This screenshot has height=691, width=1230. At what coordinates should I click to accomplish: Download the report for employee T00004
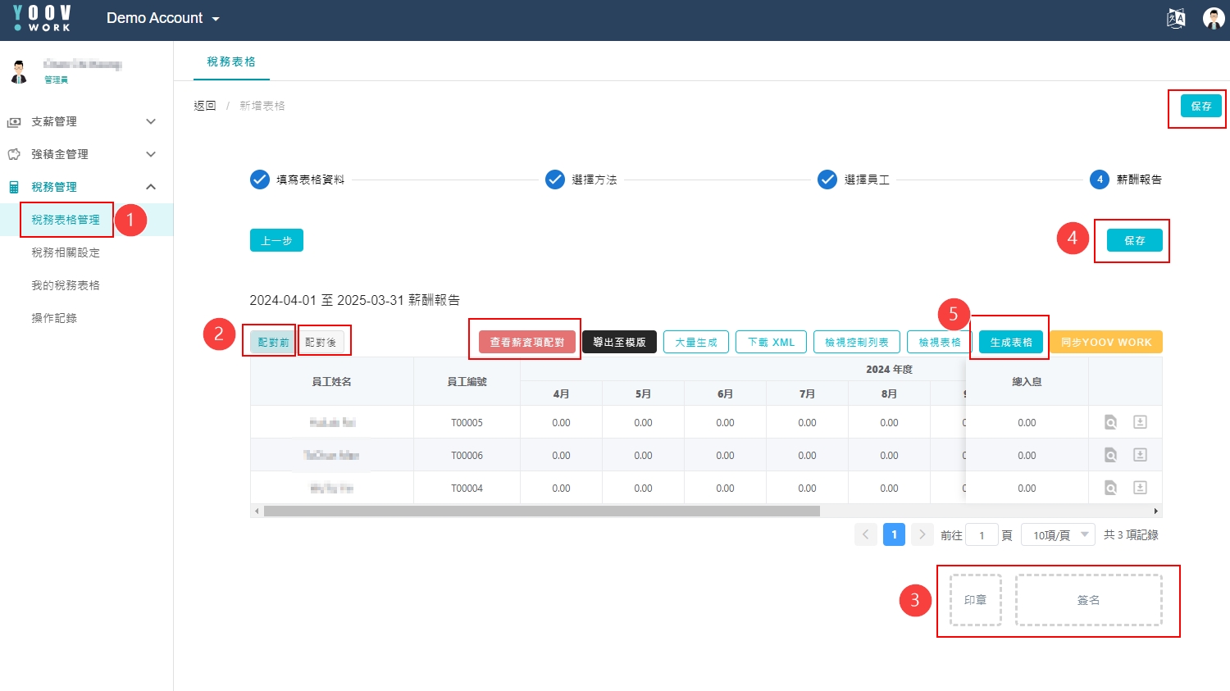pyautogui.click(x=1140, y=488)
